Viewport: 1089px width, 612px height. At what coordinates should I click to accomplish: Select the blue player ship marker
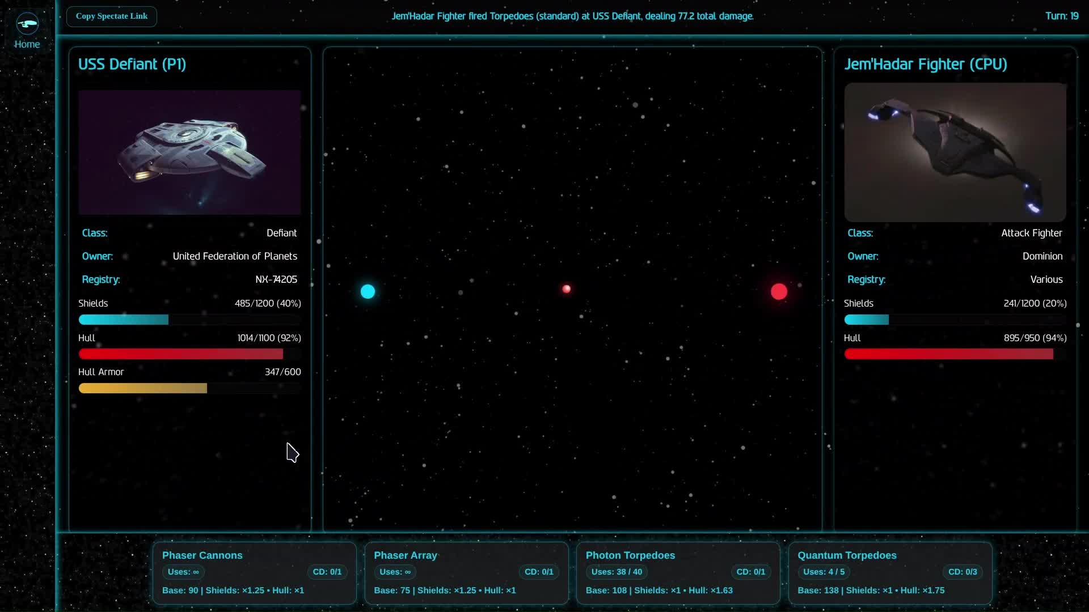tap(368, 291)
